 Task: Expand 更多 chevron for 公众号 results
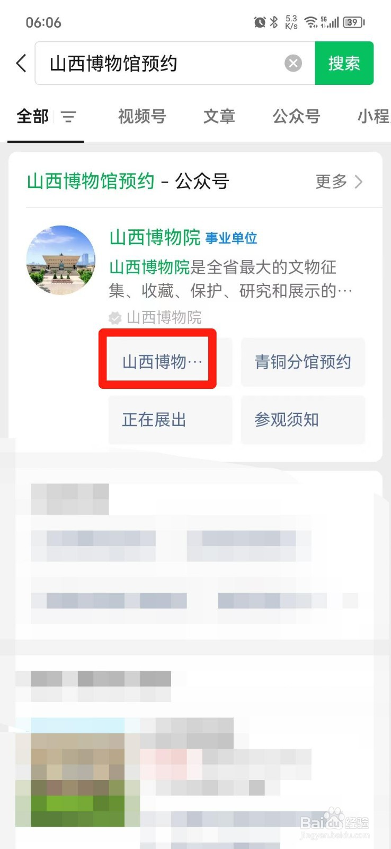339,181
